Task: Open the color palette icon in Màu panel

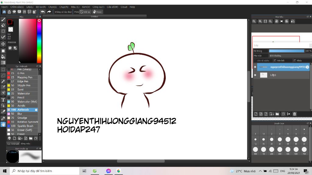Action: [x=10, y=48]
